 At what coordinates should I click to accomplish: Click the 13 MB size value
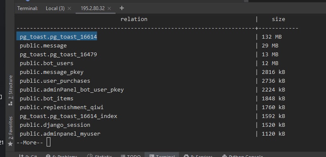pyautogui.click(x=270, y=55)
